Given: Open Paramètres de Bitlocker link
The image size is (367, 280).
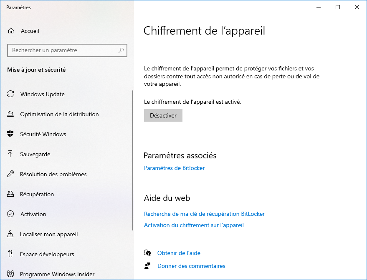Looking at the screenshot, I should click(175, 168).
